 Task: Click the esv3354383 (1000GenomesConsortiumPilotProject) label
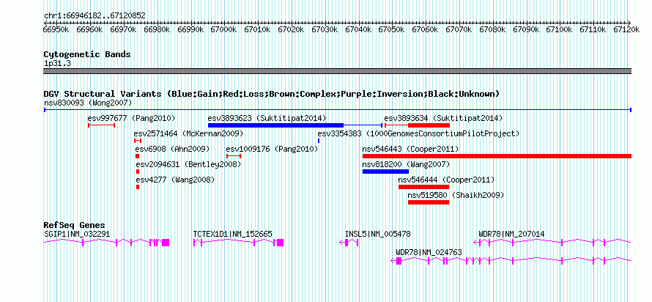[419, 133]
